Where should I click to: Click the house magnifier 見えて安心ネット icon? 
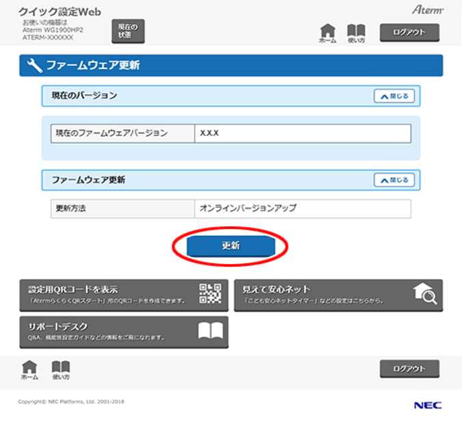[x=424, y=293]
